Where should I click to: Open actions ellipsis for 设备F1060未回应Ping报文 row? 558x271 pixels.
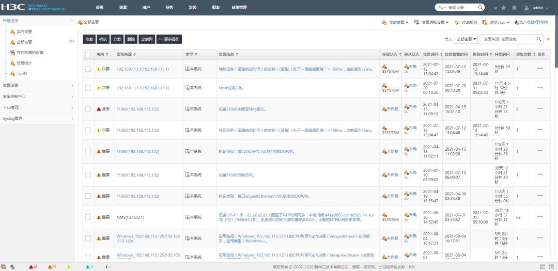pos(540,109)
